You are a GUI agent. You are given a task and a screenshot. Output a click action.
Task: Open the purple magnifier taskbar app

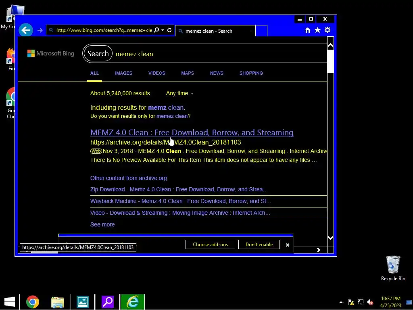tap(107, 302)
